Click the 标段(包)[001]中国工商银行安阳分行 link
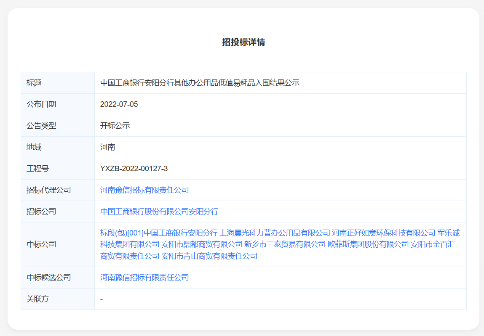 (159, 233)
